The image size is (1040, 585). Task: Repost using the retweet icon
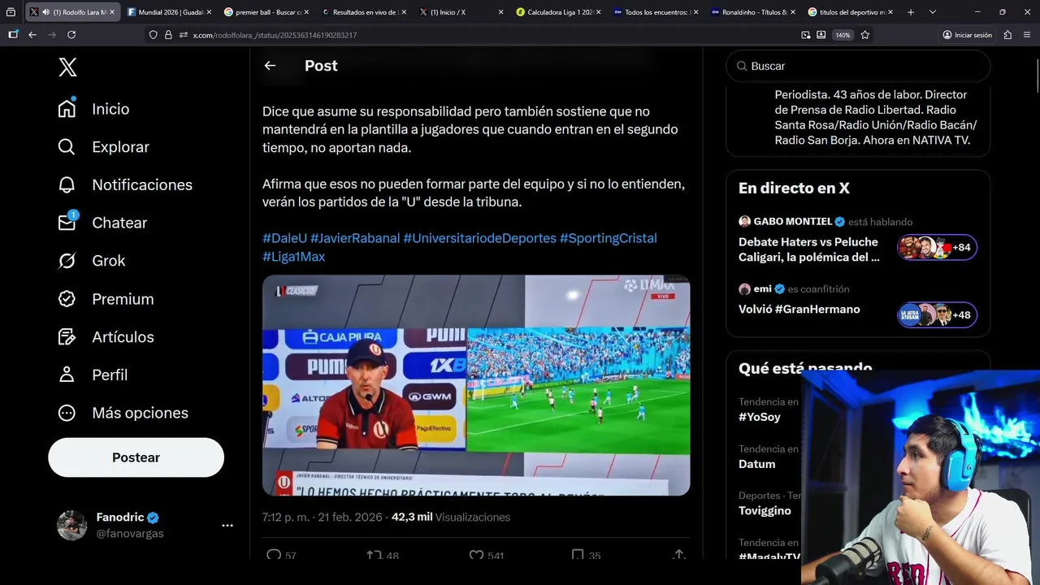click(x=374, y=556)
